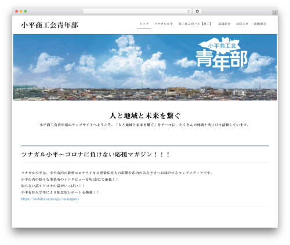Click the line about インタビューをWEBにて連載
This screenshot has width=290, height=245.
70,180
